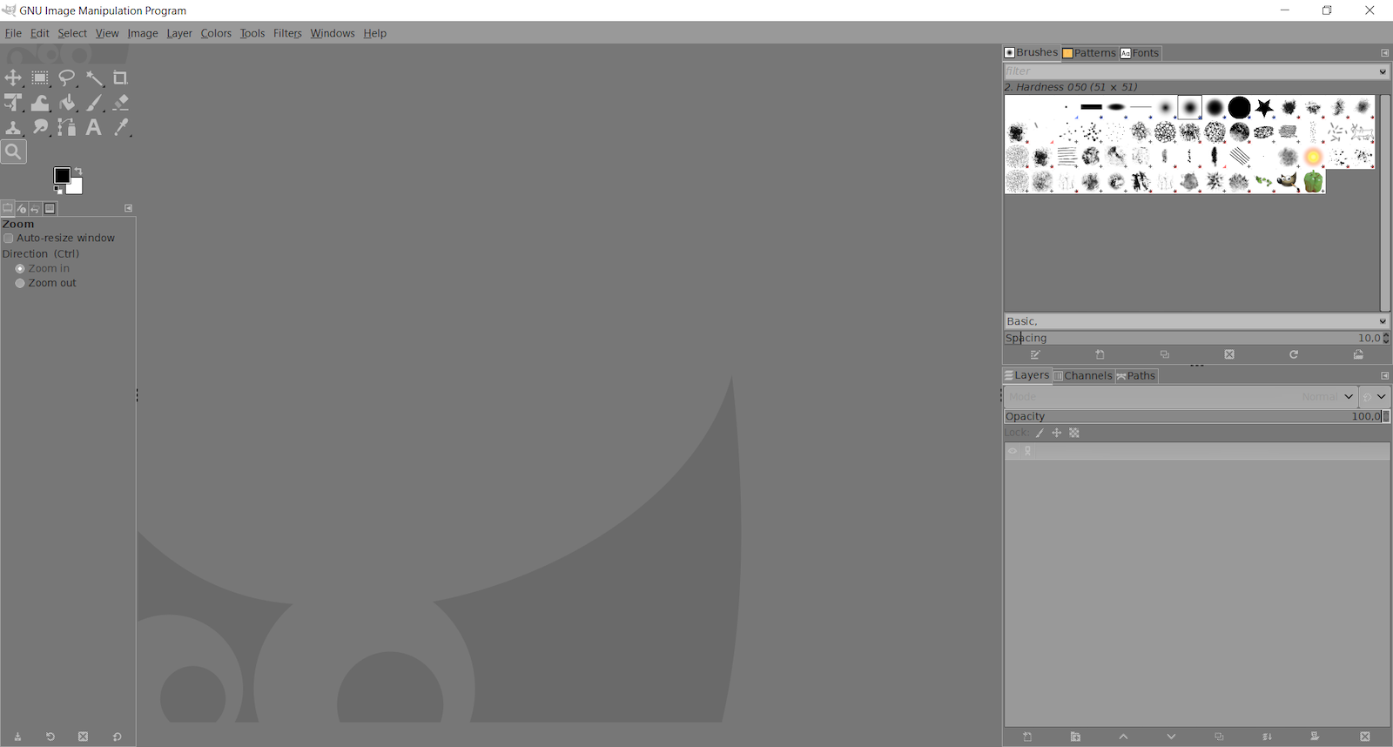Open the layer Mode Normal dropdown
The image size is (1393, 747).
[x=1349, y=397]
